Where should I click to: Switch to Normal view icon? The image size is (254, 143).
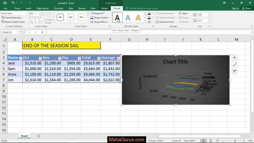click(x=203, y=141)
